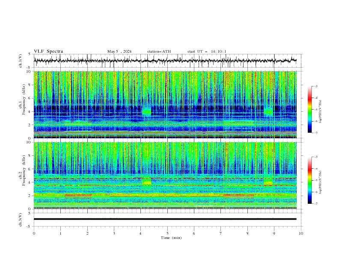Click the 'ch.3(V)' axis label
This screenshot has width=339, height=262.
coord(21,220)
